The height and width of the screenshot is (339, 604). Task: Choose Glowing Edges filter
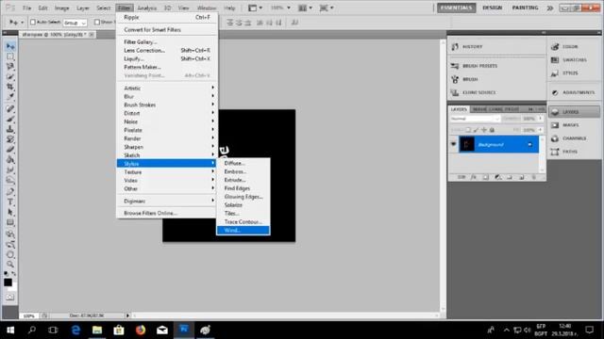pyautogui.click(x=243, y=197)
